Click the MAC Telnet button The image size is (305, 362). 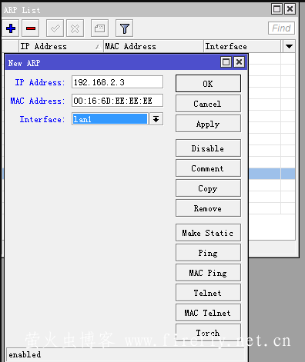click(208, 313)
